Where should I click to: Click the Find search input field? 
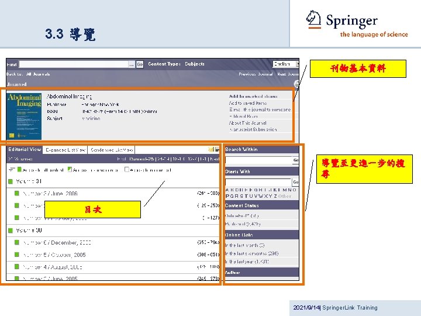click(74, 64)
